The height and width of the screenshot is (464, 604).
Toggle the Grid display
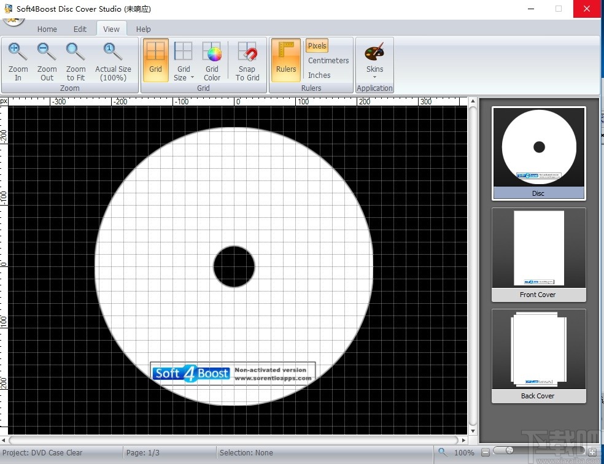pyautogui.click(x=155, y=60)
